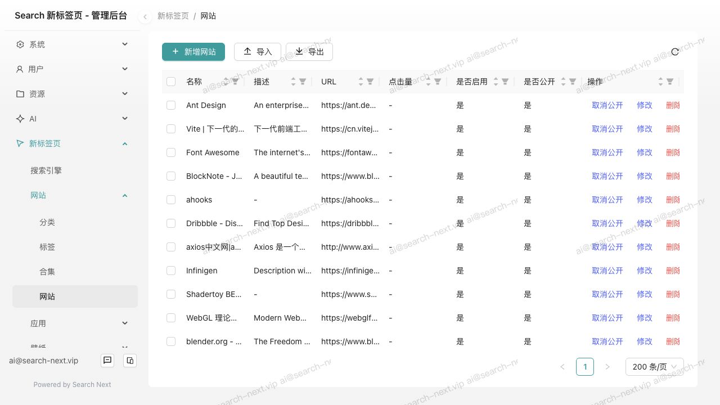This screenshot has height=405, width=720.
Task: Expand the 系统 menu chevron
Action: point(125,44)
